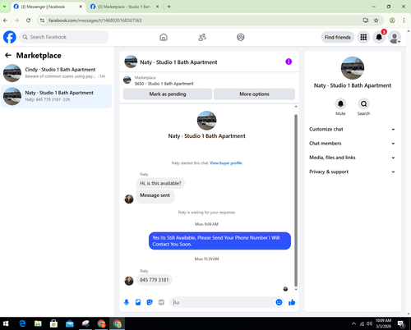Click the Mark as pending button

click(x=168, y=94)
